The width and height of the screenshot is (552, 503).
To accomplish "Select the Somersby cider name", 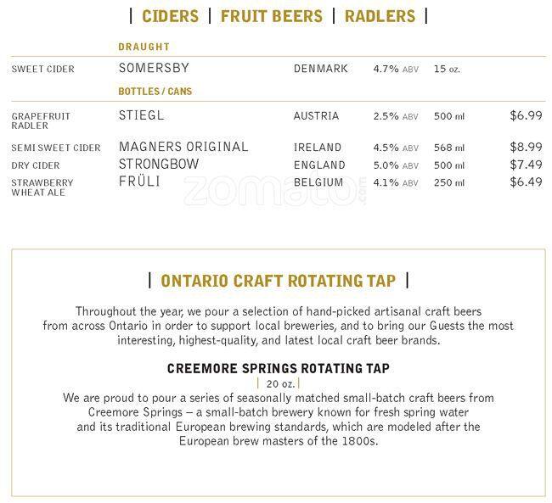I will (155, 68).
